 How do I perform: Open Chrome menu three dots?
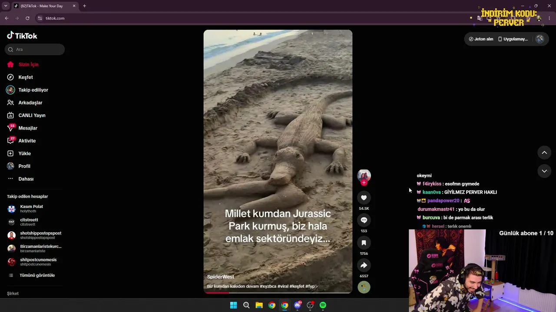[549, 18]
